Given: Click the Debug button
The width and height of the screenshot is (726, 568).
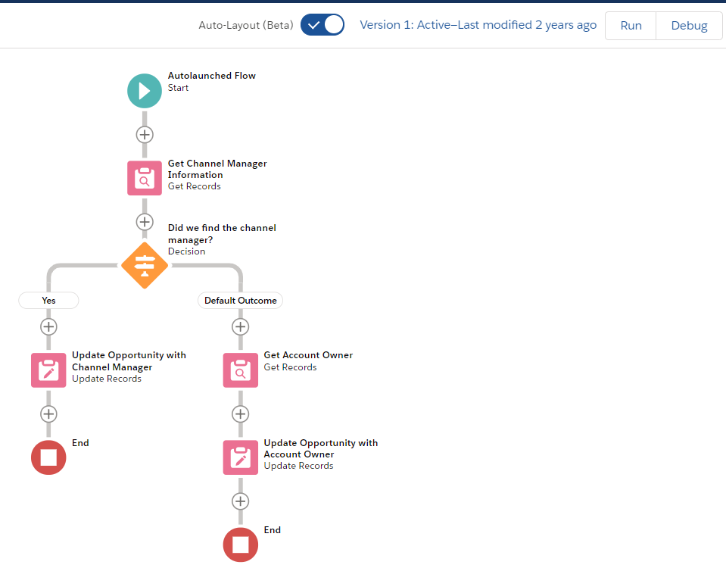Looking at the screenshot, I should [689, 26].
